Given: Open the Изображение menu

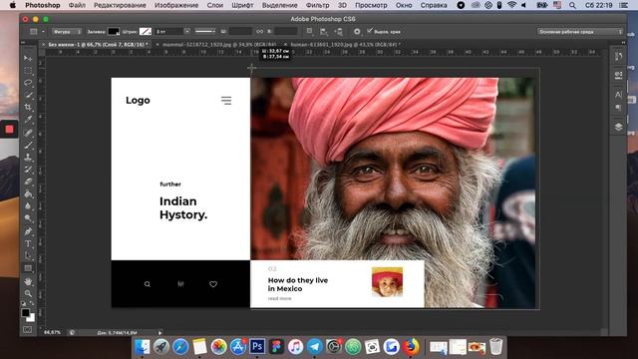Looking at the screenshot, I should 176,5.
